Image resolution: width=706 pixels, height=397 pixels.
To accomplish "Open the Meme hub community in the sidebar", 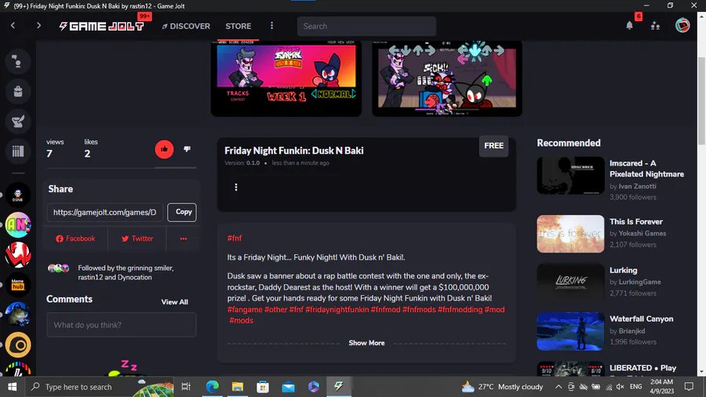I will point(18,285).
